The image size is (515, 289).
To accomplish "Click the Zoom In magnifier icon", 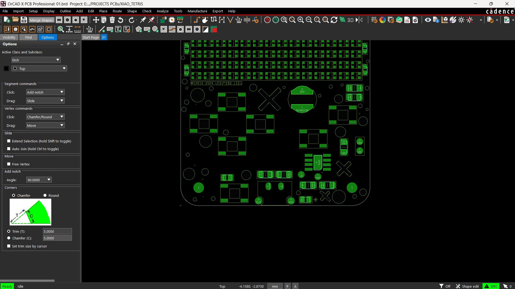I will coord(300,20).
